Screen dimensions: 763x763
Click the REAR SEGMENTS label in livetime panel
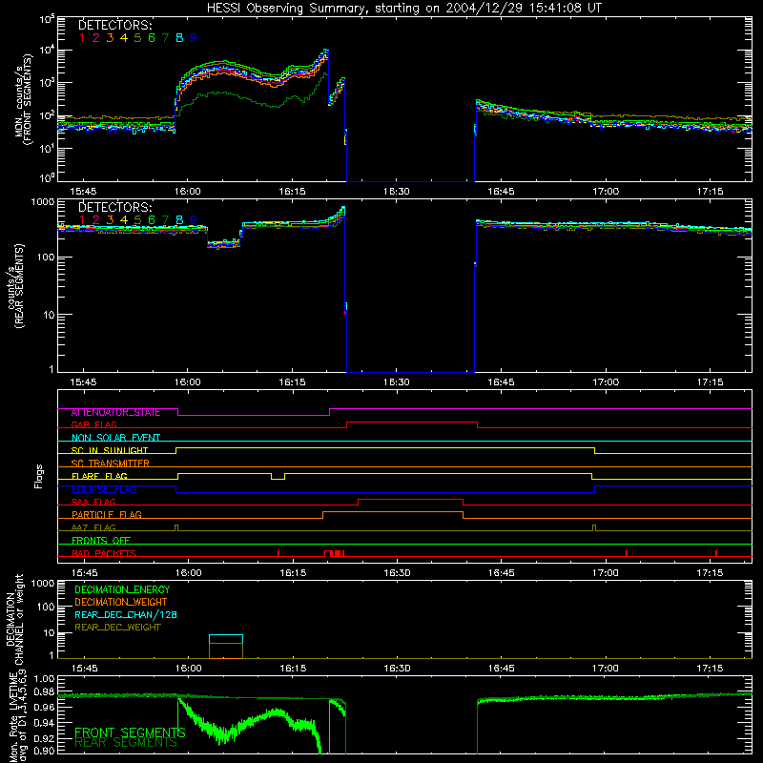(x=126, y=743)
